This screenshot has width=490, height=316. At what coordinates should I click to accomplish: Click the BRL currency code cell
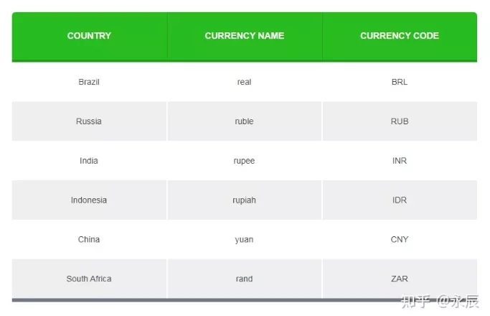tap(400, 82)
